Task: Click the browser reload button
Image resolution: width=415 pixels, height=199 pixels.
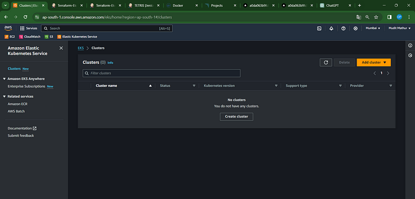Action: [26, 17]
